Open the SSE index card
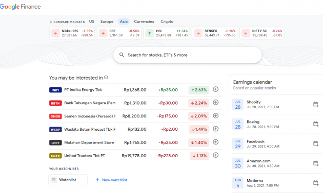The image size is (323, 194). 119,33
